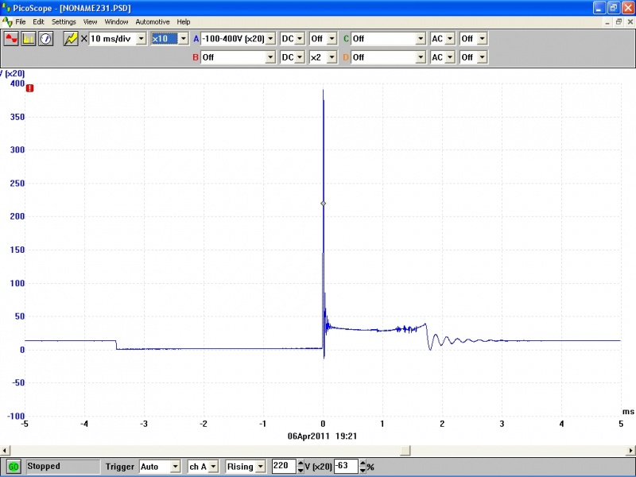Click the lightning auto-setup icon
Viewport: 636px width, 477px height.
click(71, 38)
